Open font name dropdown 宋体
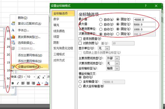 click(x=24, y=77)
